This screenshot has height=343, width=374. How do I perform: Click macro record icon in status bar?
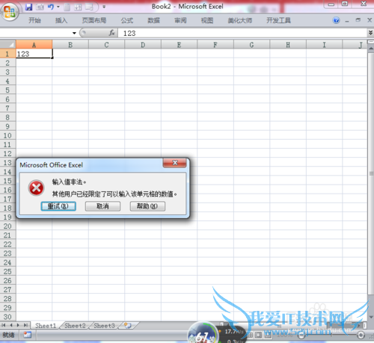point(28,335)
